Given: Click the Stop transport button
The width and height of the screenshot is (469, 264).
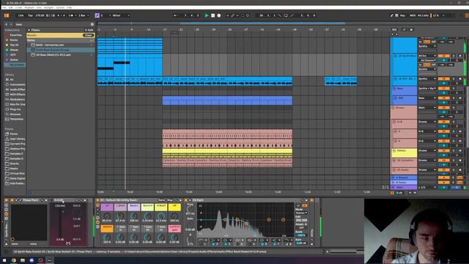Looking at the screenshot, I should (213, 15).
